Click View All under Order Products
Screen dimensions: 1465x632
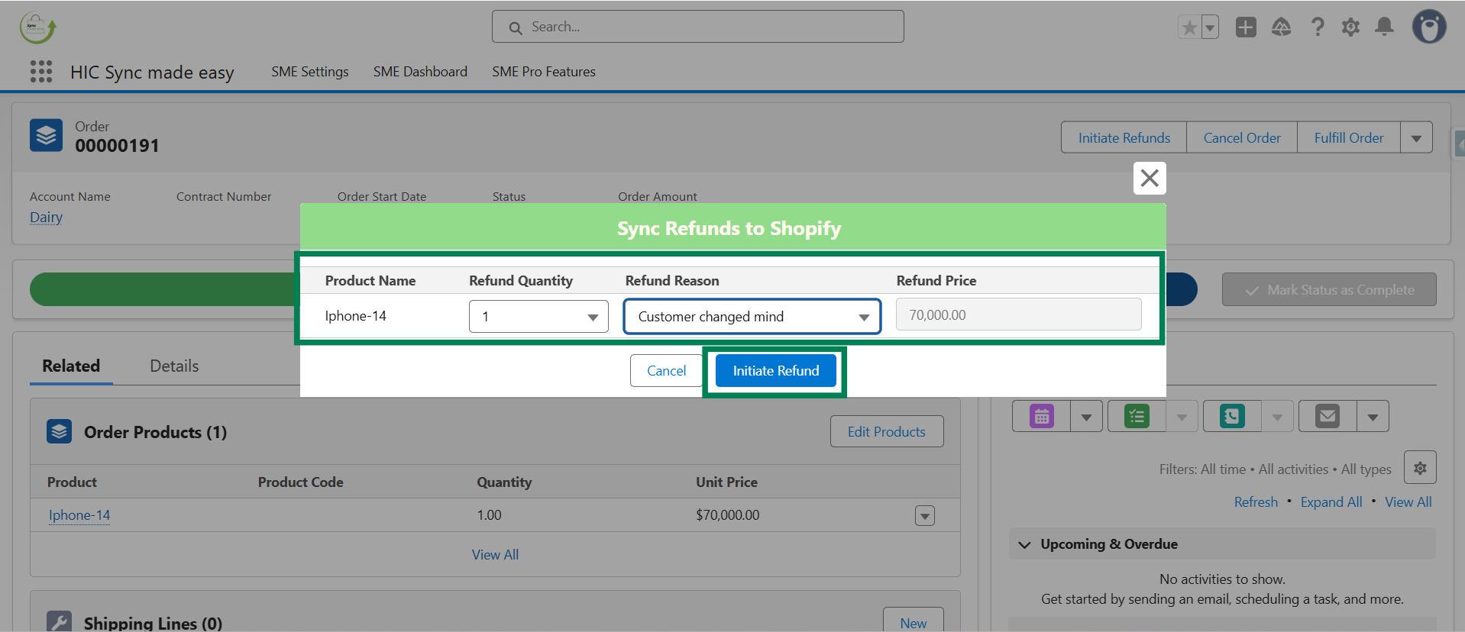coord(495,555)
